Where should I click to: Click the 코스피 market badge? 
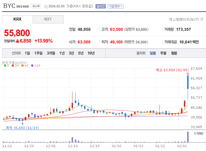point(36,6)
